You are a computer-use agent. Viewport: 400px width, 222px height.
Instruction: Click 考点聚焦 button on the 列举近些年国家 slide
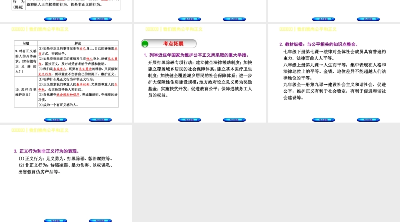tap(190, 120)
